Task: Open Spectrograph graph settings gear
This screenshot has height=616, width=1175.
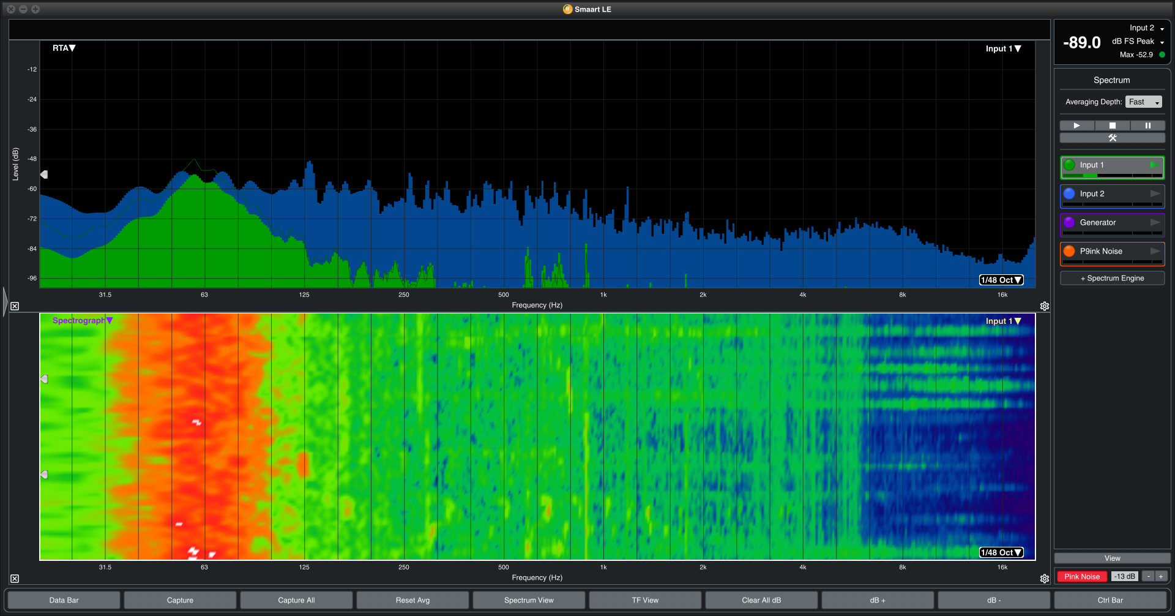Action: coord(1045,579)
